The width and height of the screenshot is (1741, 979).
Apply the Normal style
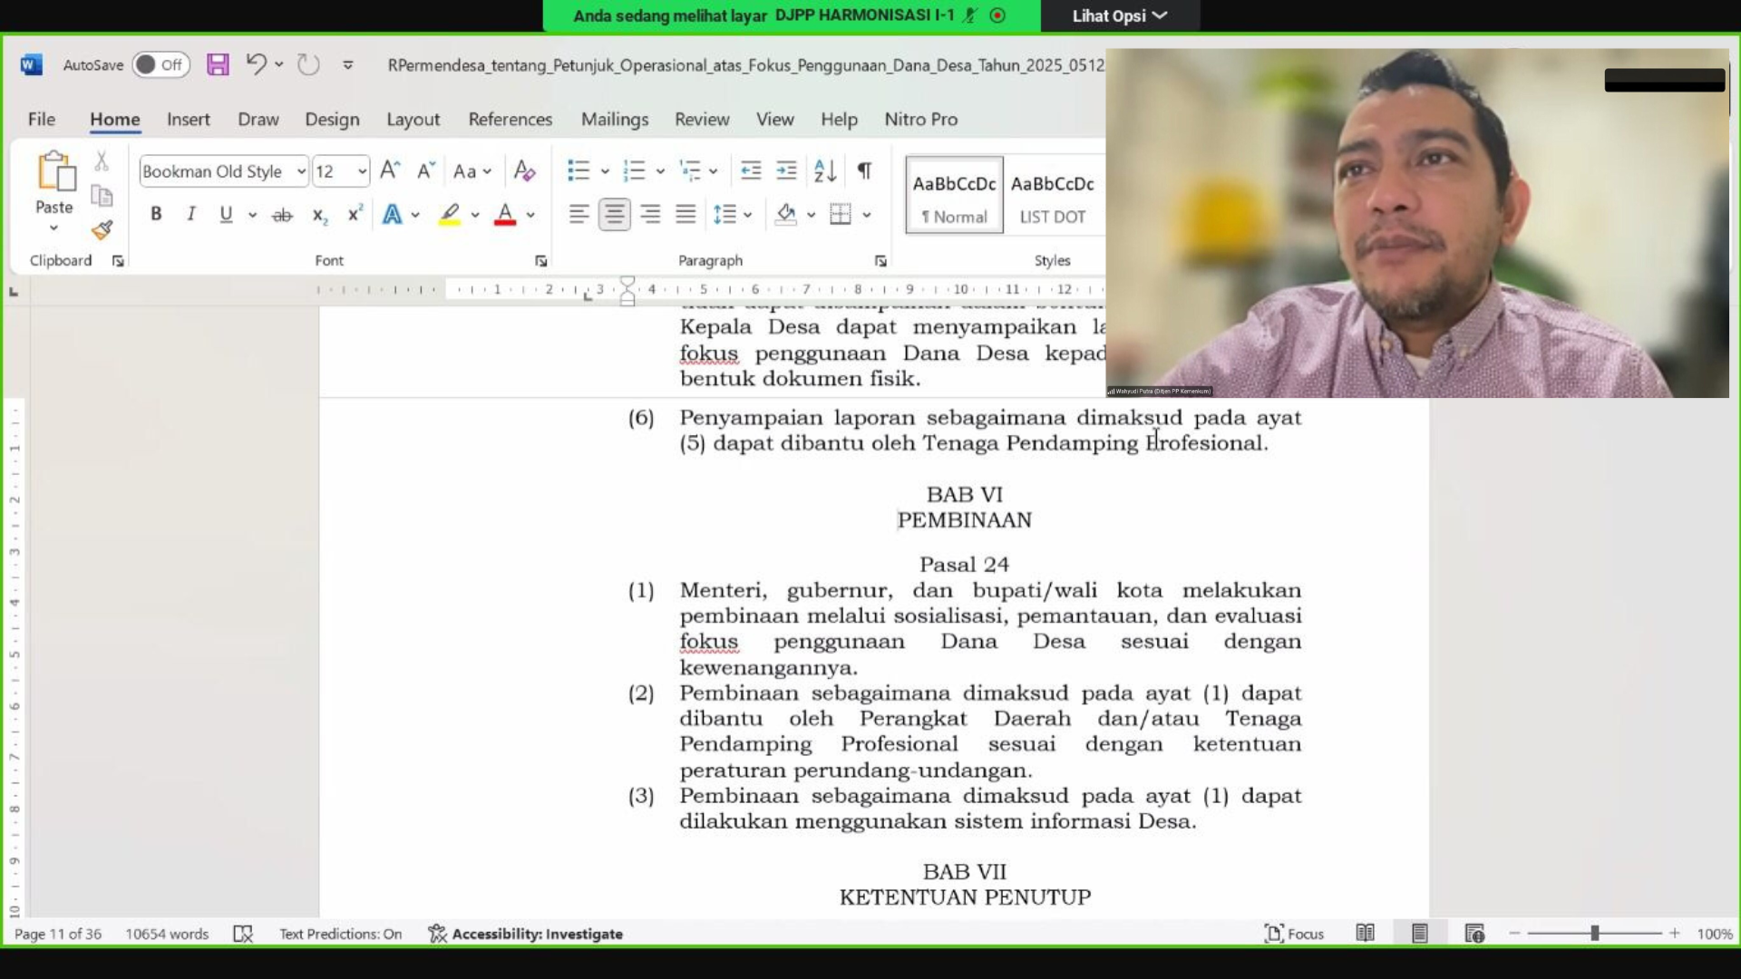tap(954, 195)
